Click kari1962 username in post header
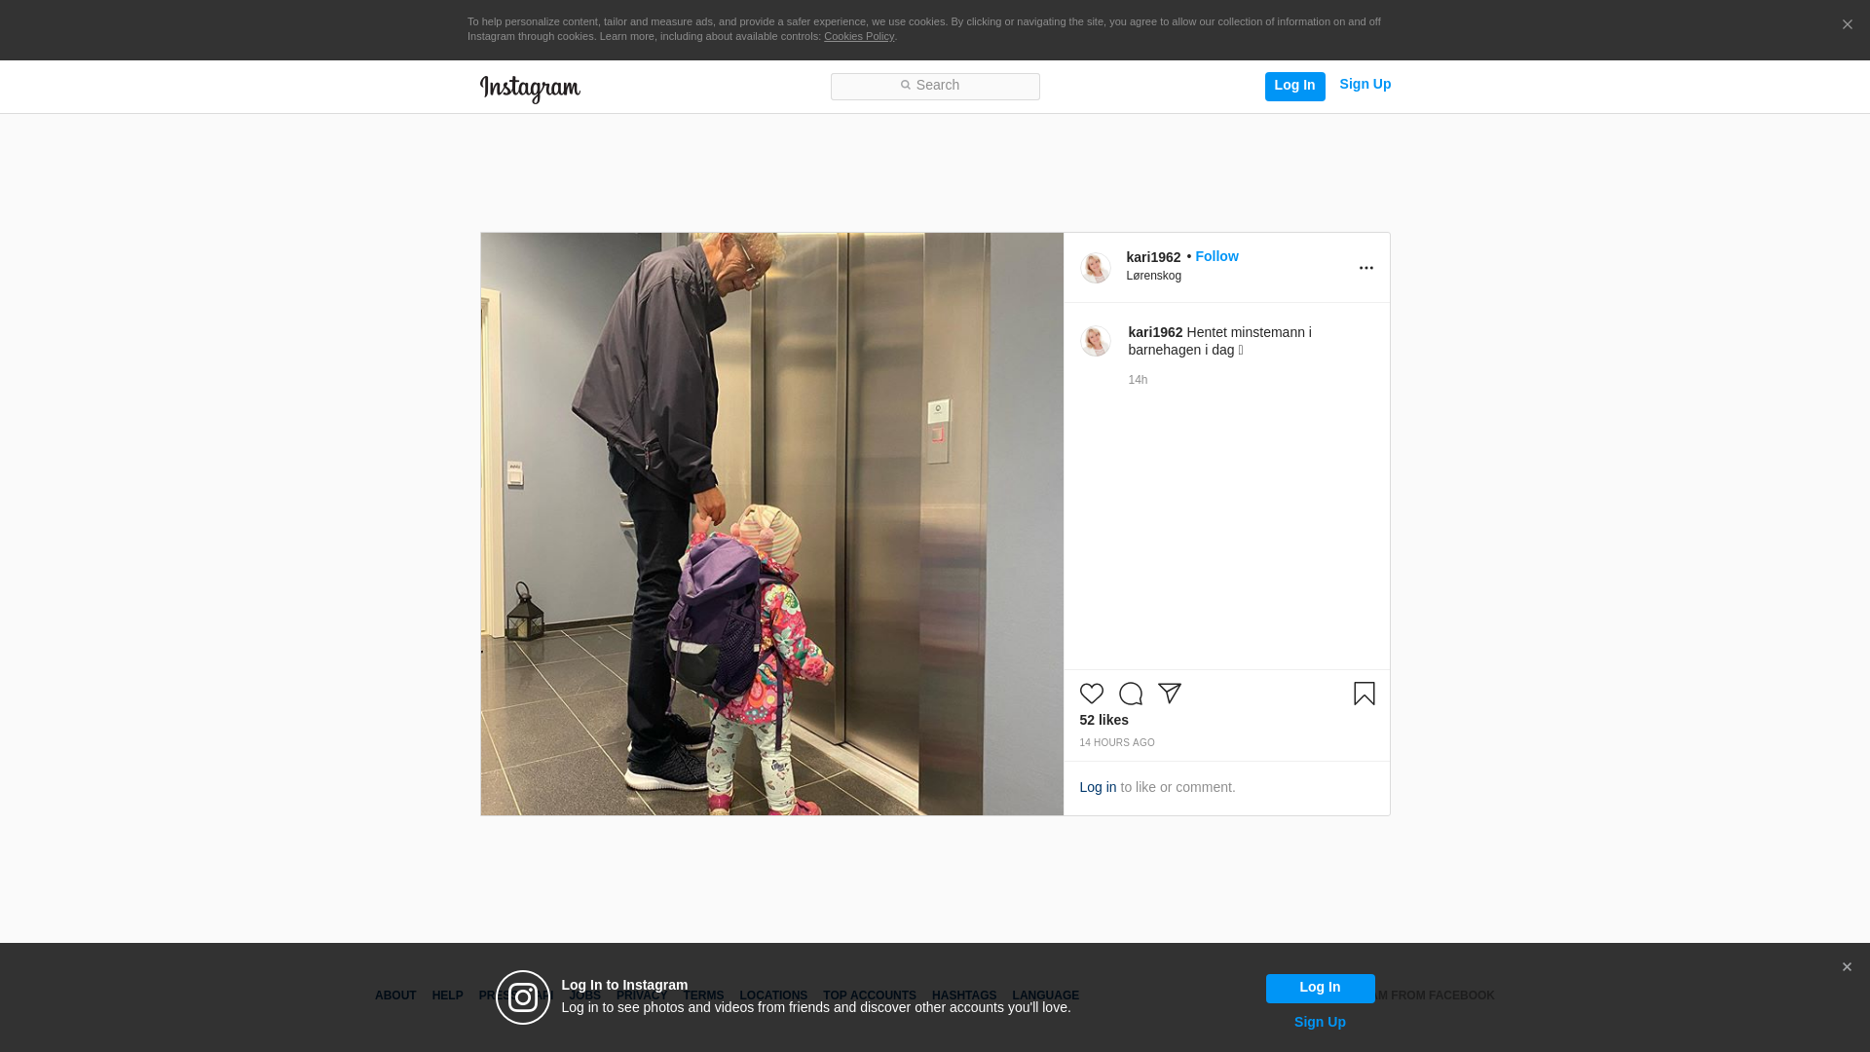The height and width of the screenshot is (1052, 1870). pyautogui.click(x=1153, y=257)
